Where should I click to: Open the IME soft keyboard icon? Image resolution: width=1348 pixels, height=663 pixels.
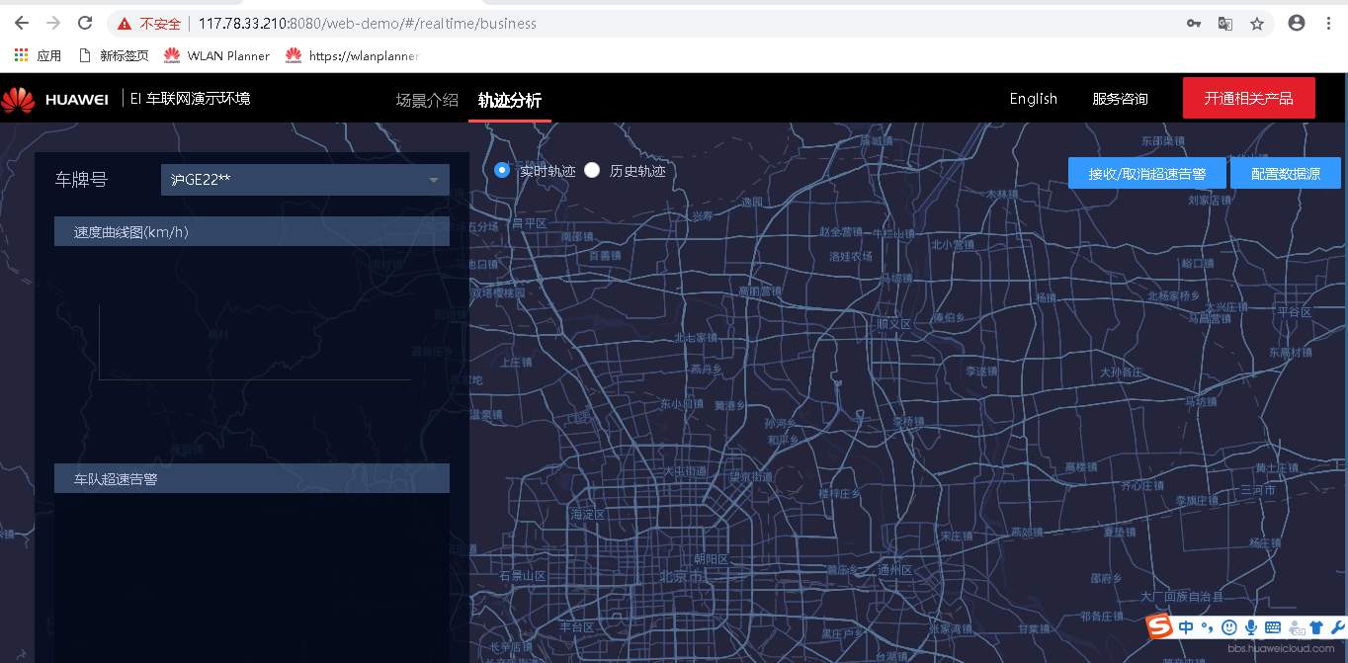pos(1273,627)
